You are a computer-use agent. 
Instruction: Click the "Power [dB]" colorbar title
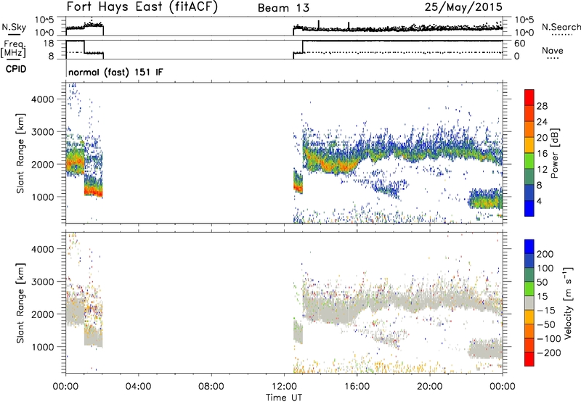[554, 153]
